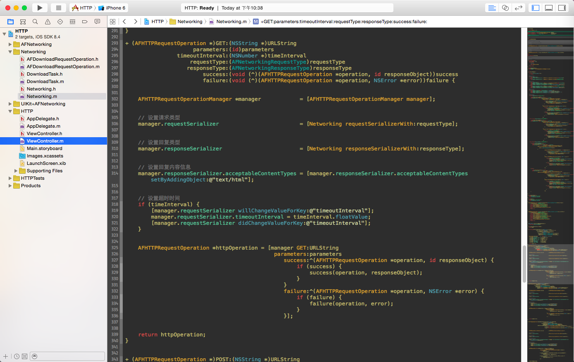The height and width of the screenshot is (362, 574).
Task: Click the return httpOperation statement
Action: pyautogui.click(x=172, y=334)
